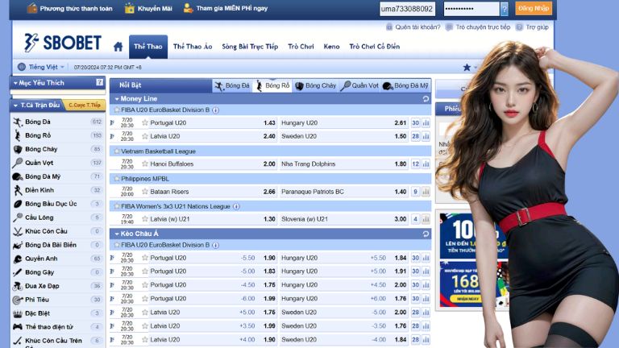Click the password input field
Viewport: 619px width, 348px height.
[472, 9]
